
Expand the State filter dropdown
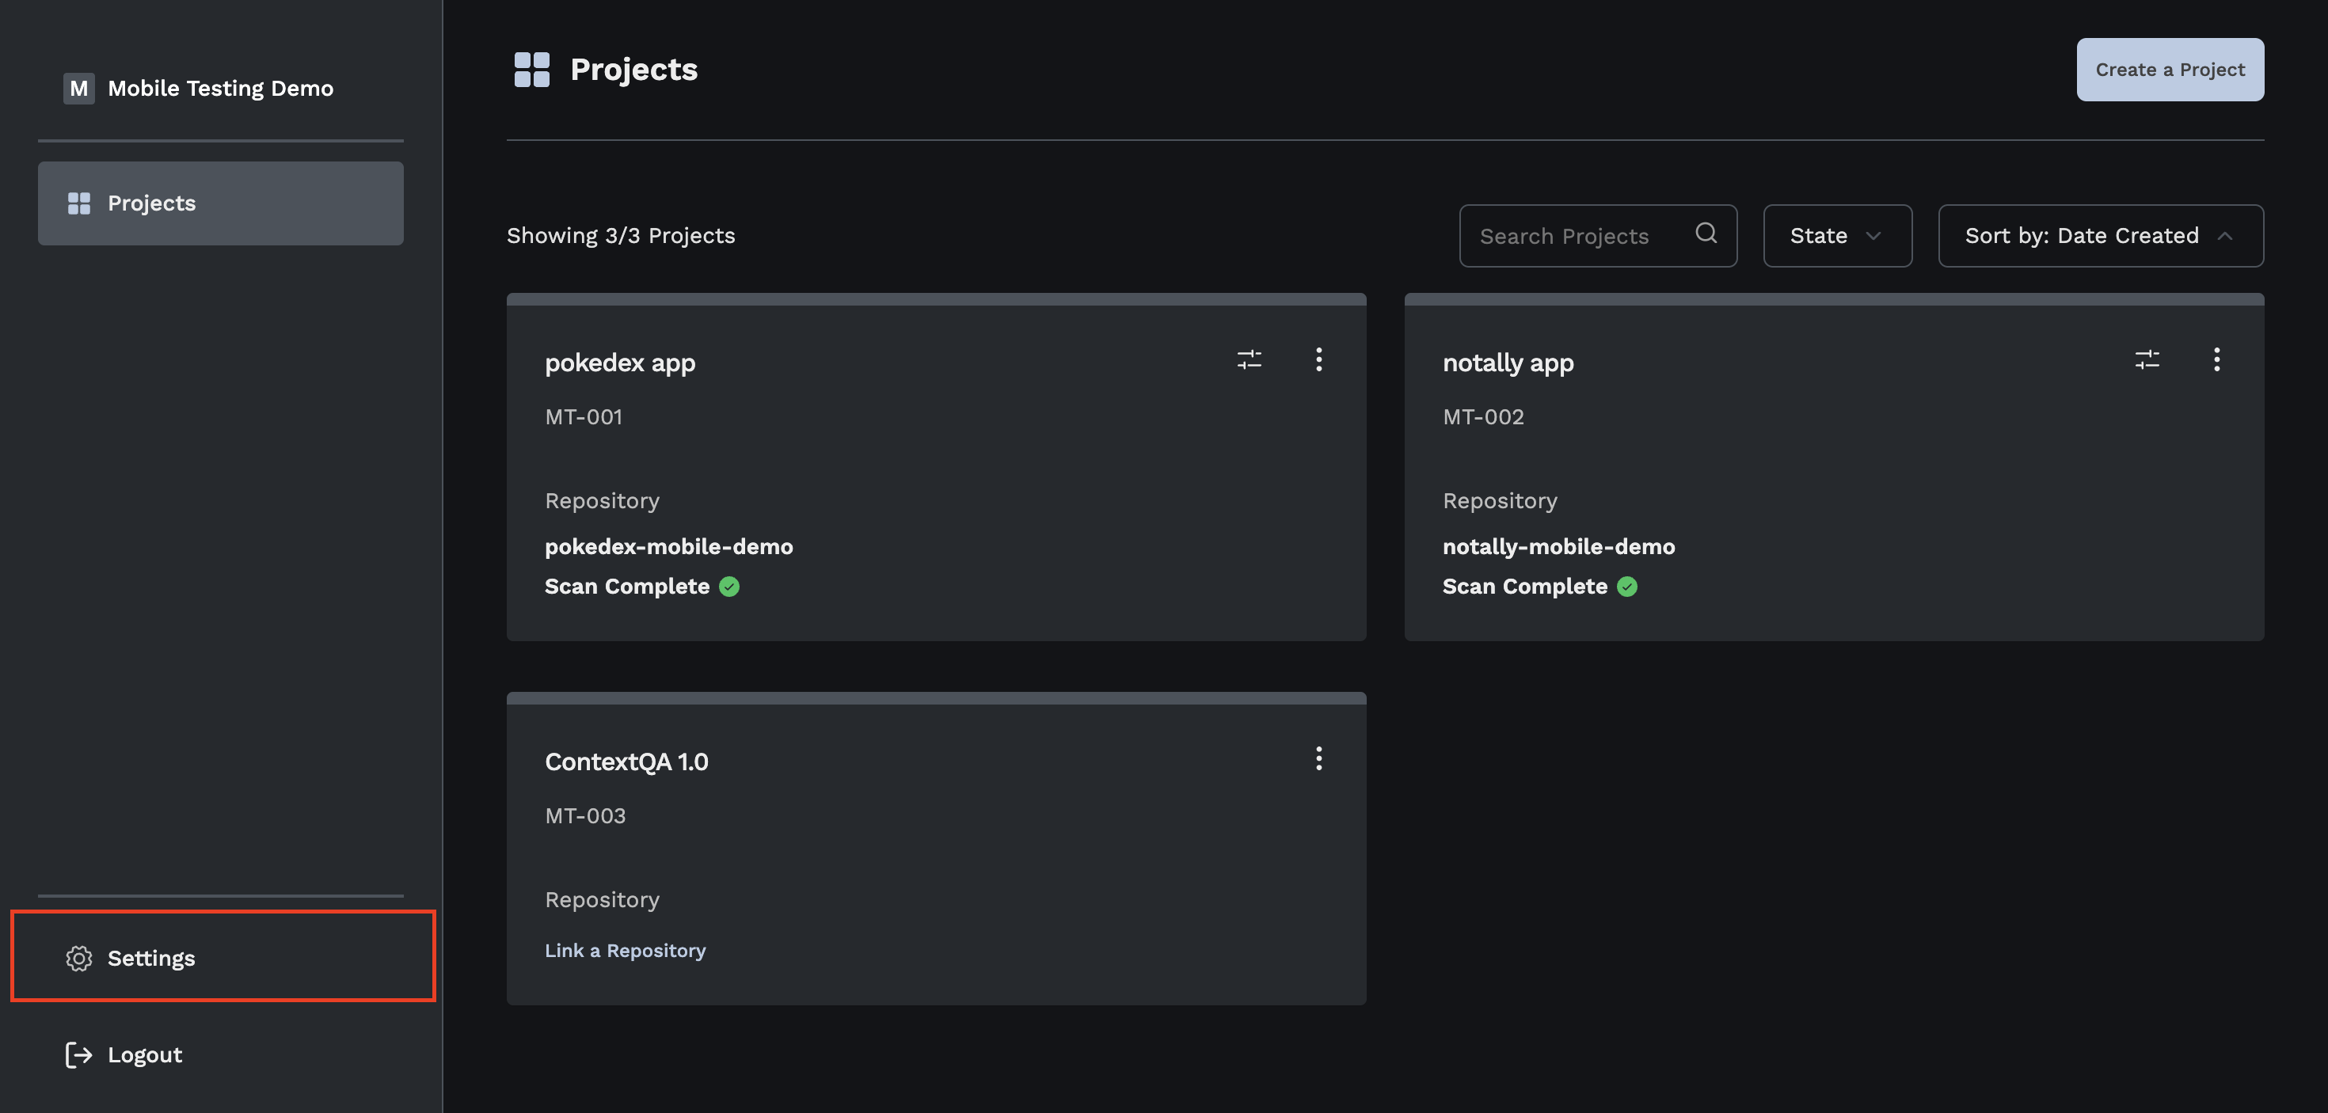(1836, 236)
